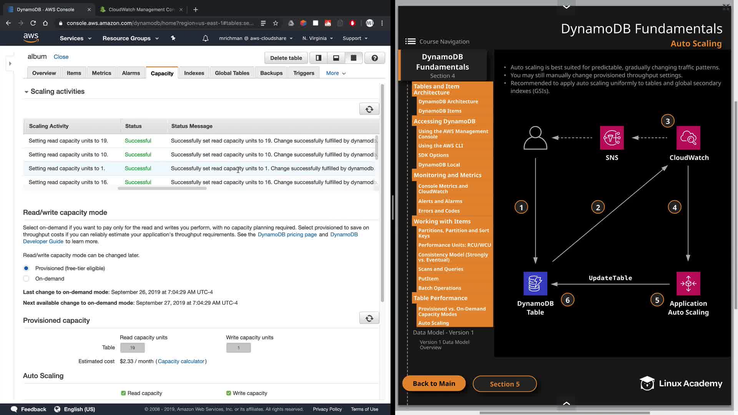Open the Capacity calculator link

click(x=181, y=361)
